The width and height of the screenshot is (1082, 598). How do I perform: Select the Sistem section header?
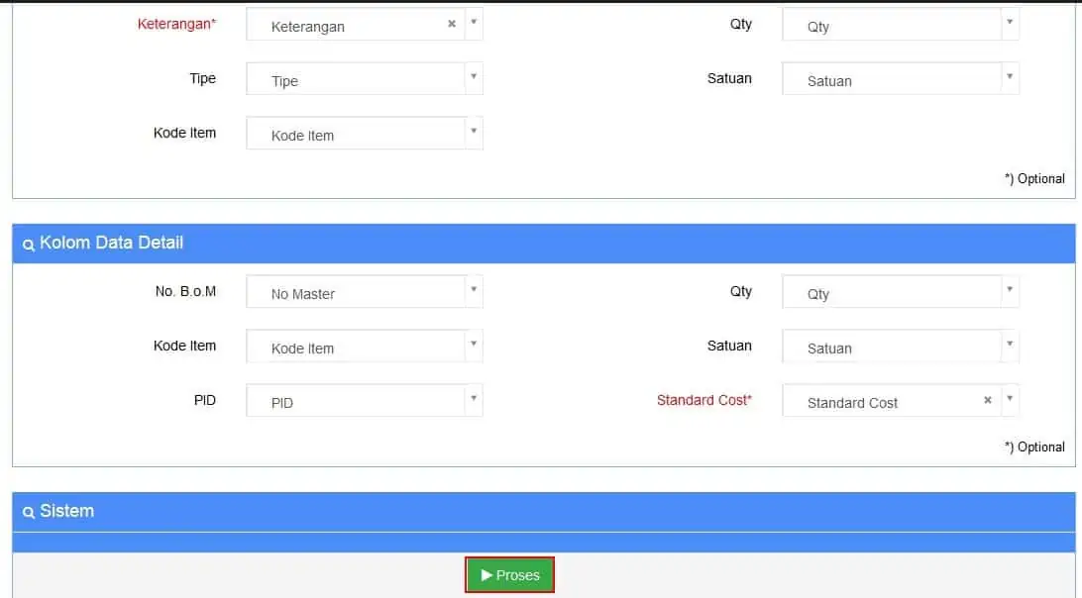(x=544, y=512)
